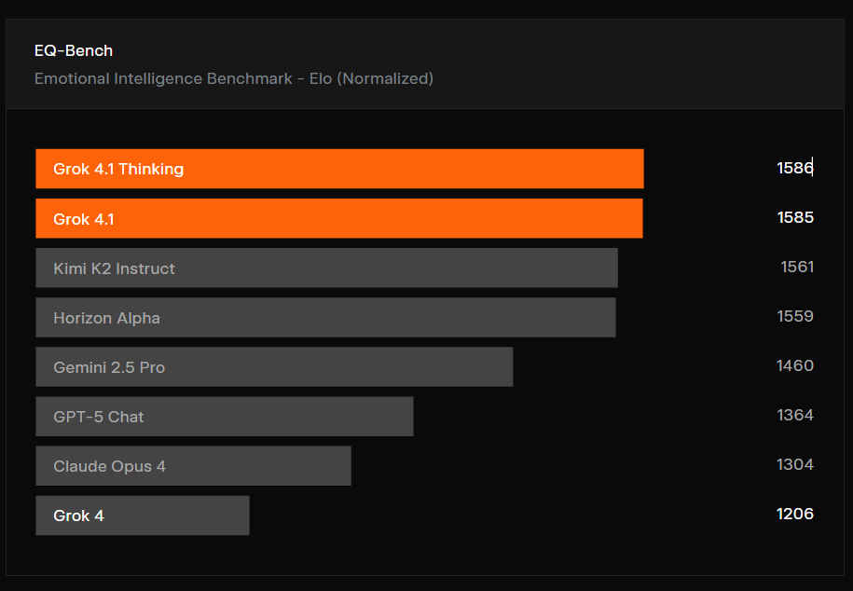Screen dimensions: 853x591
Task: Click the 1561 score number
Action: [x=797, y=267]
